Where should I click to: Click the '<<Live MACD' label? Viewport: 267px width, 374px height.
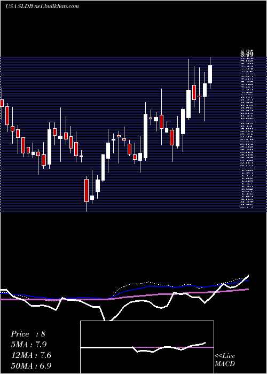coord(225,360)
